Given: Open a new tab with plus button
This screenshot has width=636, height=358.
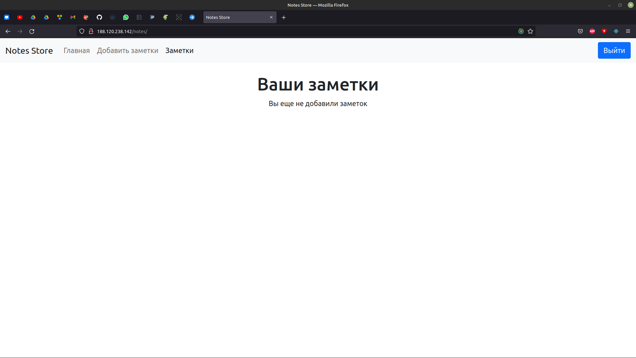Looking at the screenshot, I should [284, 17].
